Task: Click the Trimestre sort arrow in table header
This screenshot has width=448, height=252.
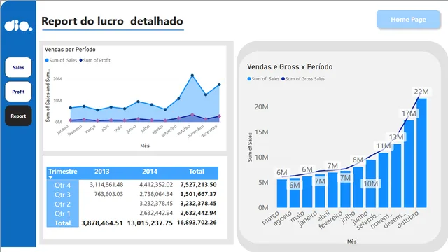Action: pos(50,177)
